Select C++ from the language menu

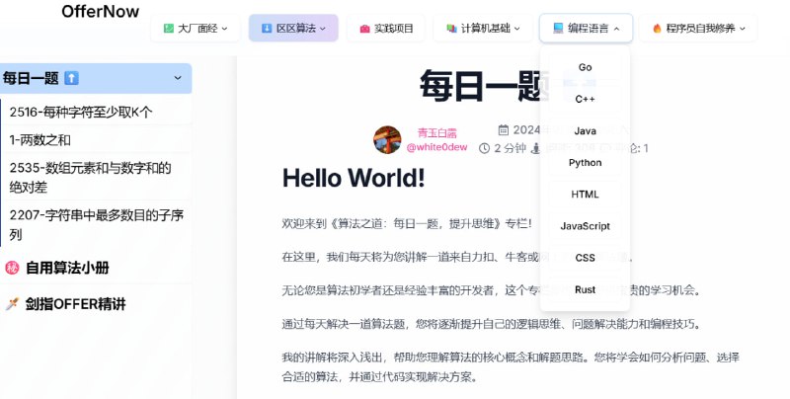(x=585, y=99)
